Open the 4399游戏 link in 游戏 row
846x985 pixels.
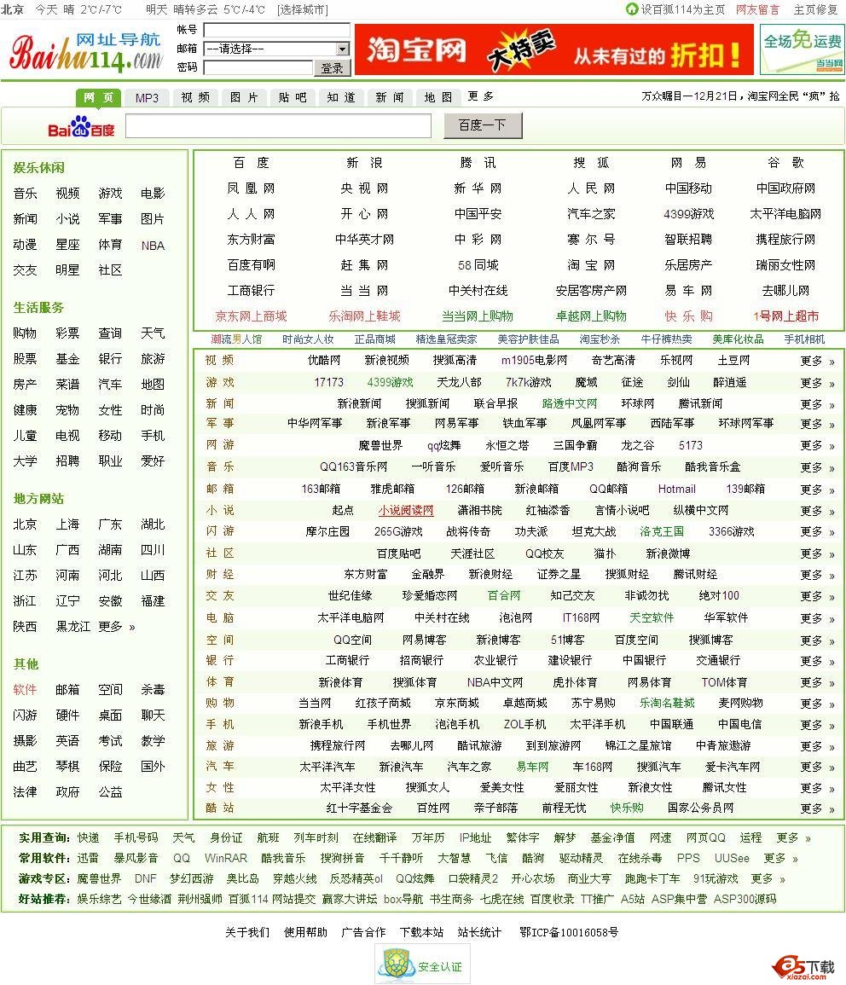(390, 382)
